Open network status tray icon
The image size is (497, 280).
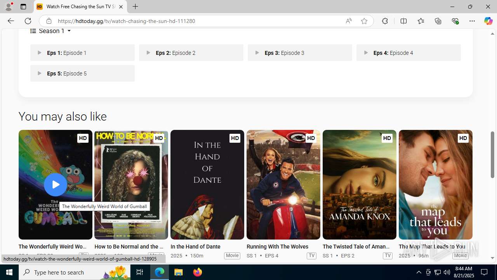tap(438, 272)
